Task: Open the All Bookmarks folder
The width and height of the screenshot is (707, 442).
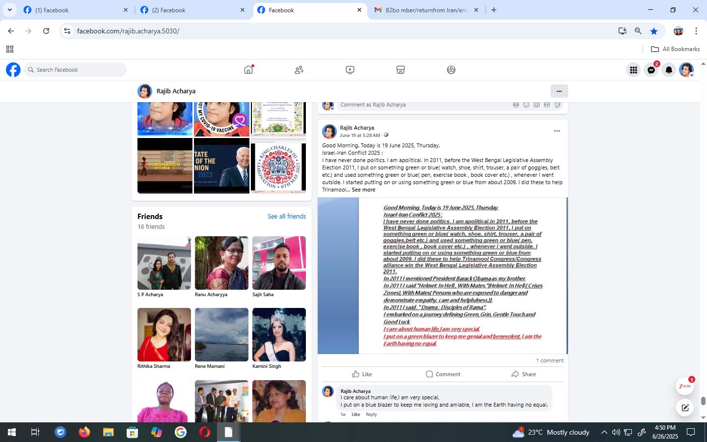Action: coord(675,49)
